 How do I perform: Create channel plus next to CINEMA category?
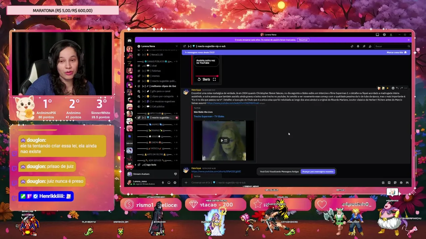(177, 142)
